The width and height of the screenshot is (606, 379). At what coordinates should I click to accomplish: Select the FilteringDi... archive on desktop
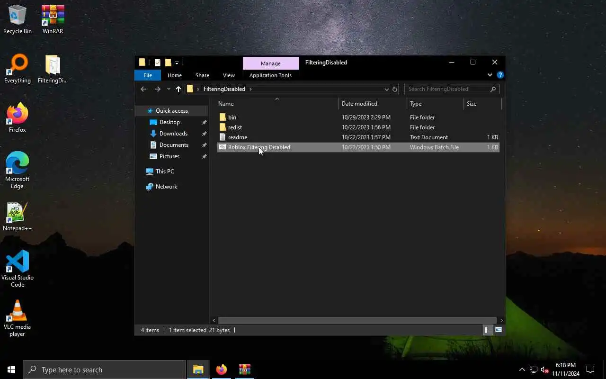(53, 69)
